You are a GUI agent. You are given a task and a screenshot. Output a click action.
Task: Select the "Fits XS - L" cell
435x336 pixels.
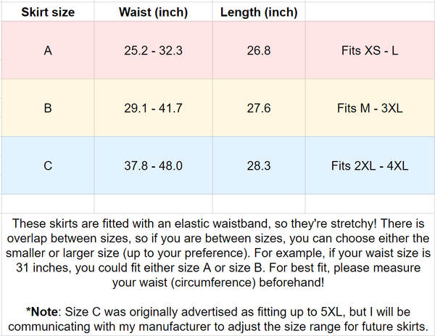(369, 52)
